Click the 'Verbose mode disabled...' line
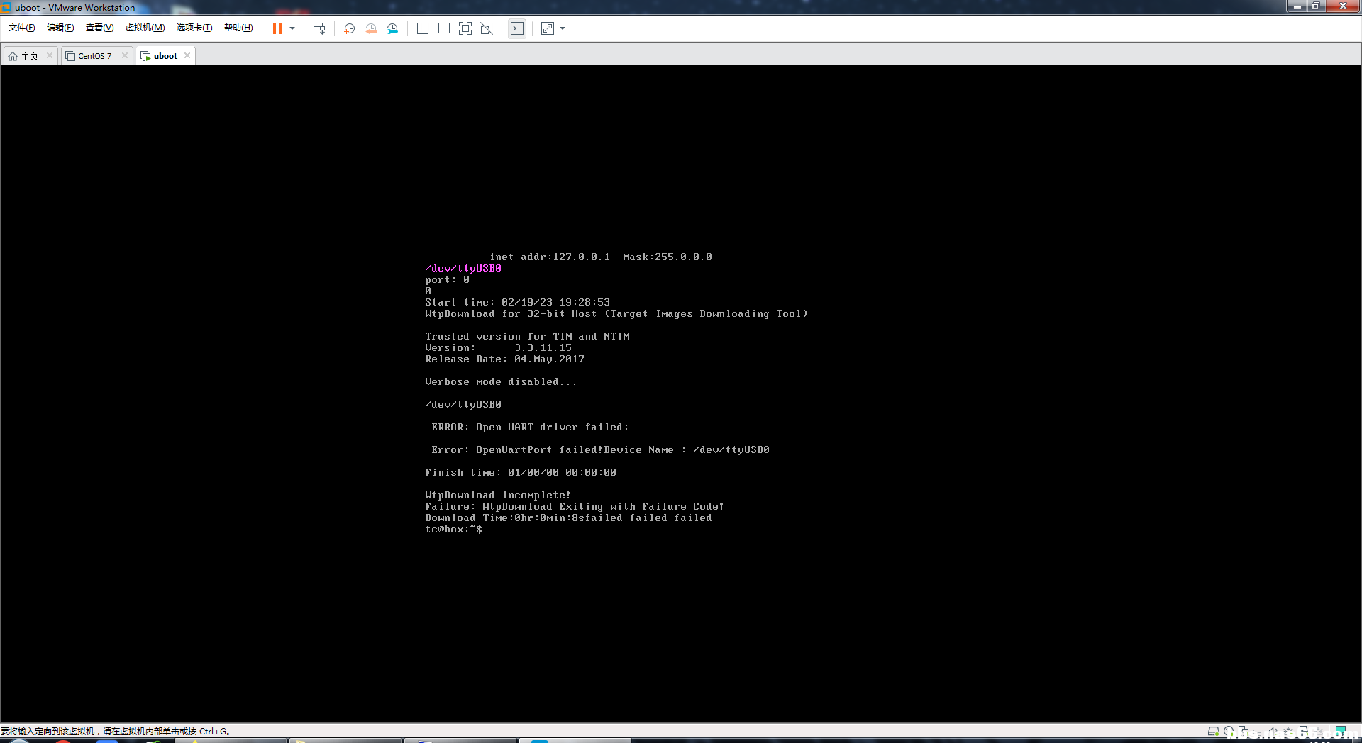The image size is (1362, 743). [x=501, y=382]
